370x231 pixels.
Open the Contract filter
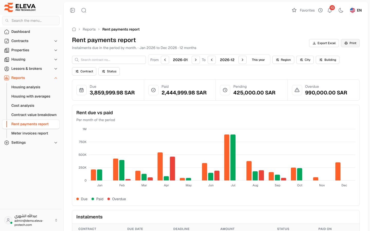click(84, 71)
